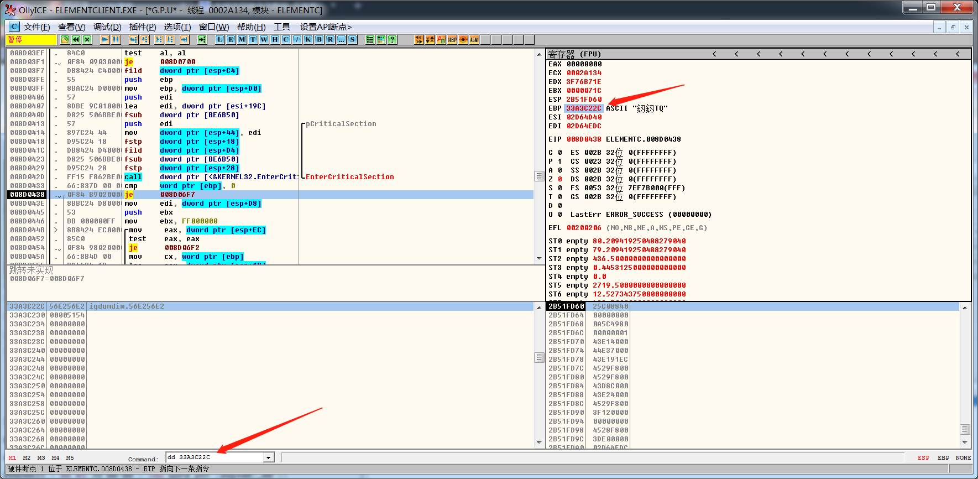Open the 选项(T) menu
Screen dimensions: 978x479
point(177,27)
